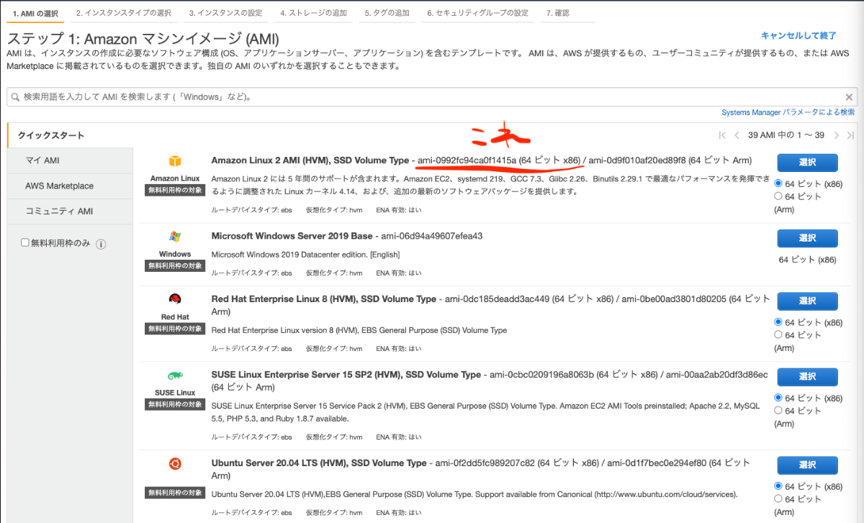Select the クイックスタート sidebar tab

click(x=70, y=135)
